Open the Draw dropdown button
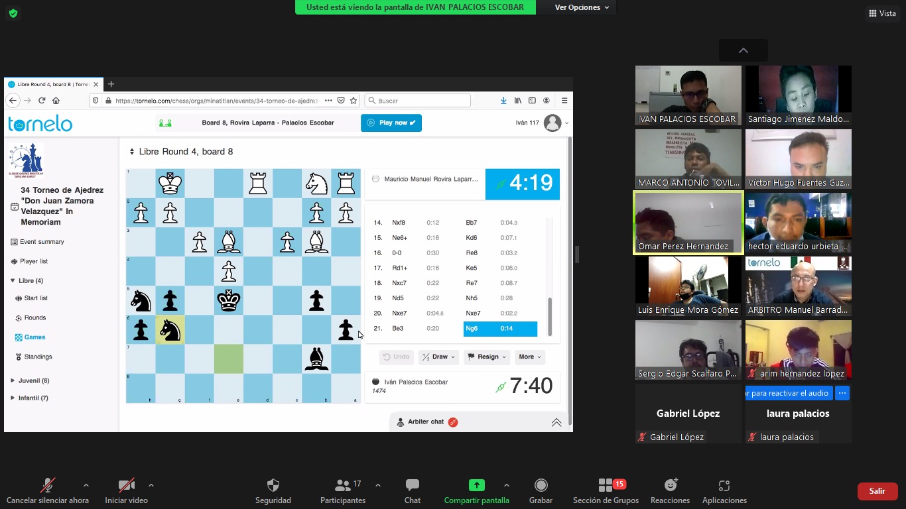The image size is (906, 509). [439, 357]
